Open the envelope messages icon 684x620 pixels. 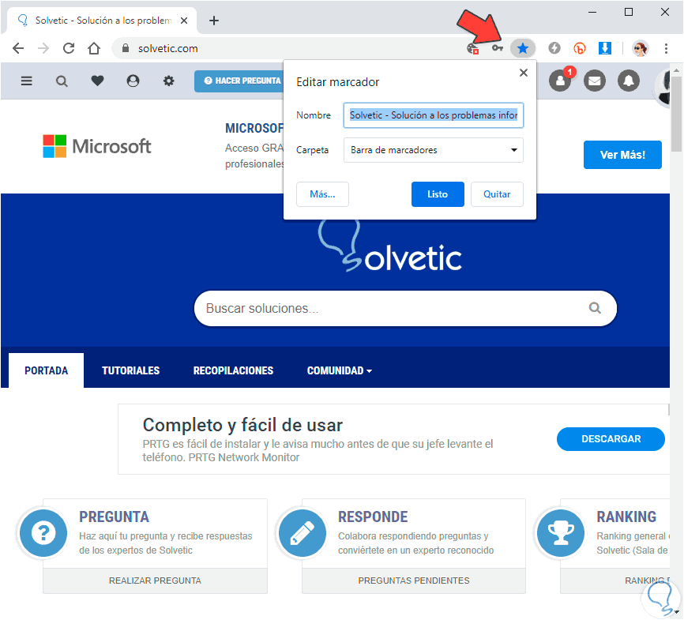[595, 81]
